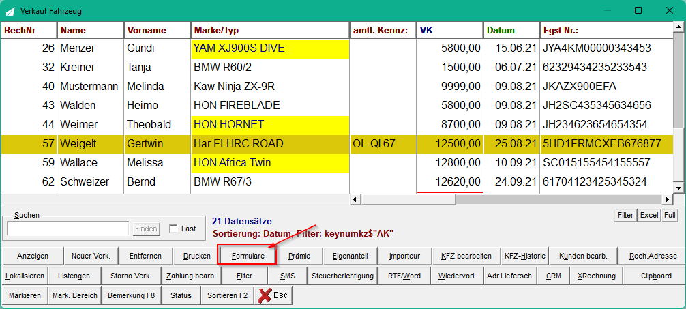
Task: Click the Markieren button
Action: point(25,295)
